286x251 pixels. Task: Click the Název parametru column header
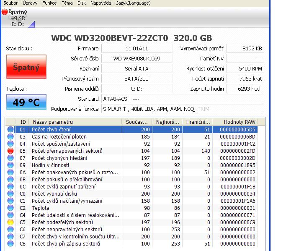click(x=75, y=122)
